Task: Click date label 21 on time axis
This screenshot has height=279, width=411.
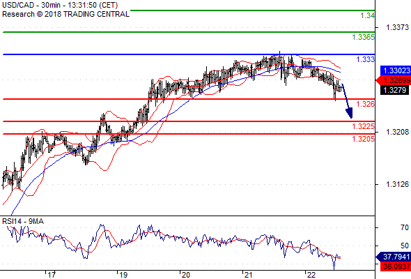Action: tap(248, 275)
